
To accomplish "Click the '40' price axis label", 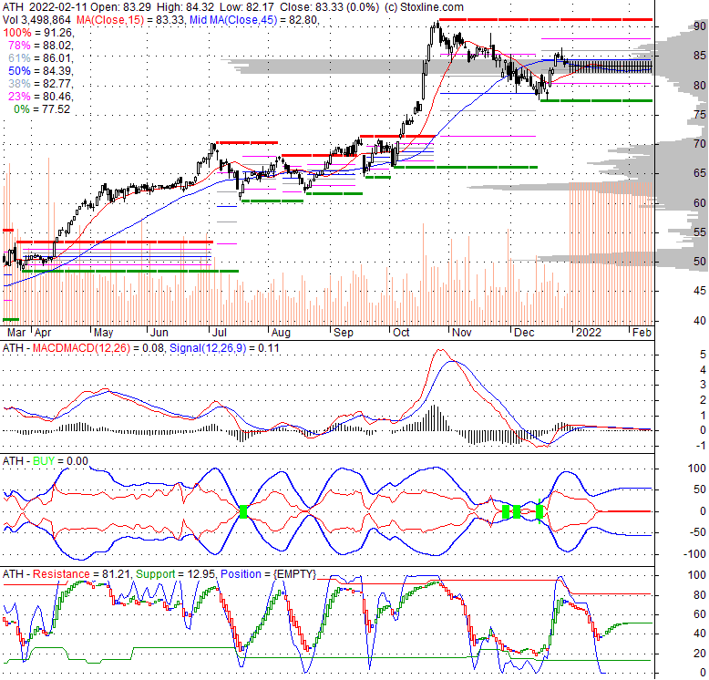I will tap(700, 321).
